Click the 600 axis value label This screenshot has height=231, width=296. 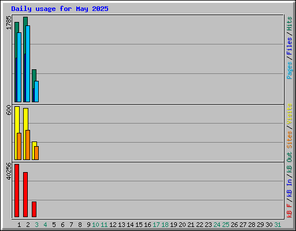click(9, 110)
